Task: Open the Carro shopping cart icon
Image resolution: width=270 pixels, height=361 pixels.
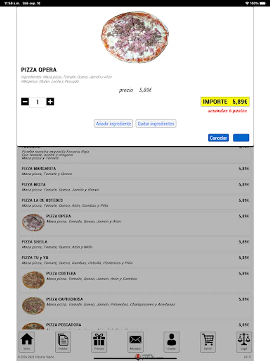Action: tap(208, 342)
